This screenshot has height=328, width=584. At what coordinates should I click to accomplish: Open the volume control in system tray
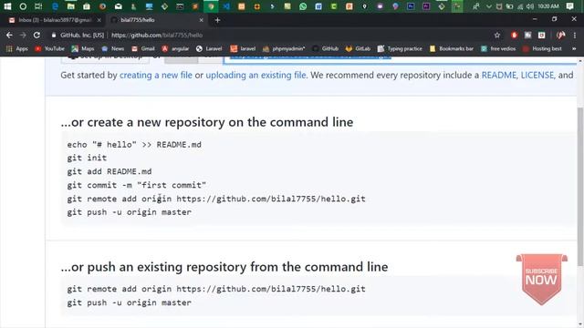[x=530, y=6]
